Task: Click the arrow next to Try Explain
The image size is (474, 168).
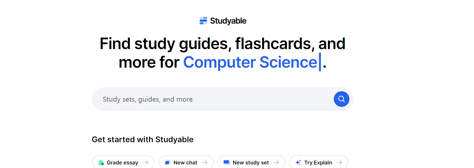Action: click(x=339, y=162)
